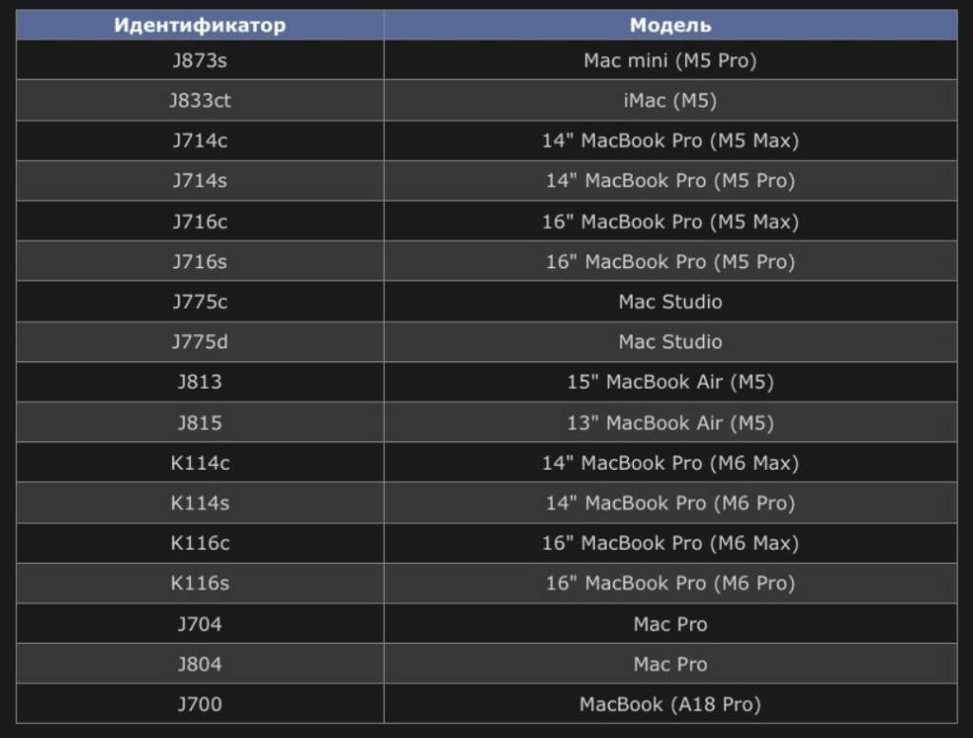
Task: Click the 14" MacBook Pro (M5 Pro) cell
Action: (670, 181)
